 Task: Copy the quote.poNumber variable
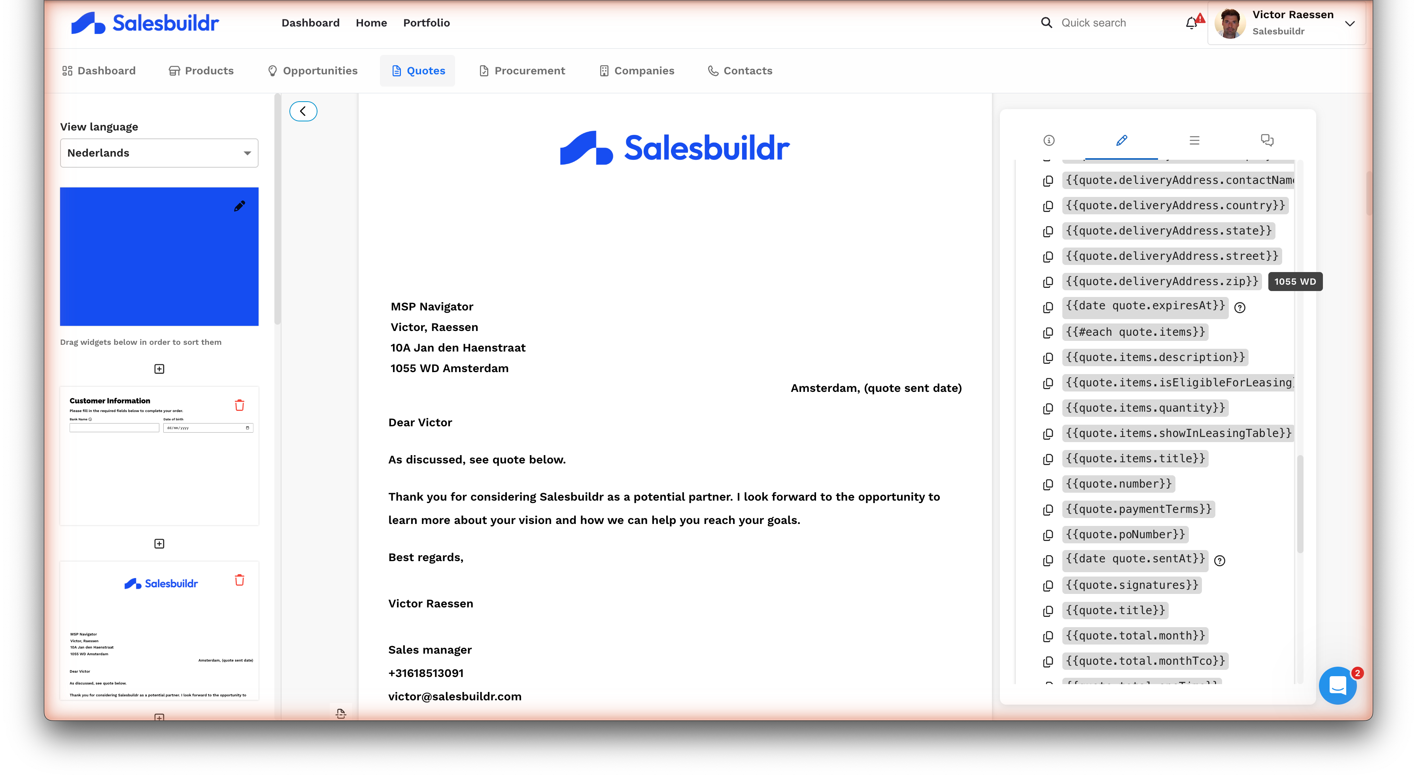1048,535
